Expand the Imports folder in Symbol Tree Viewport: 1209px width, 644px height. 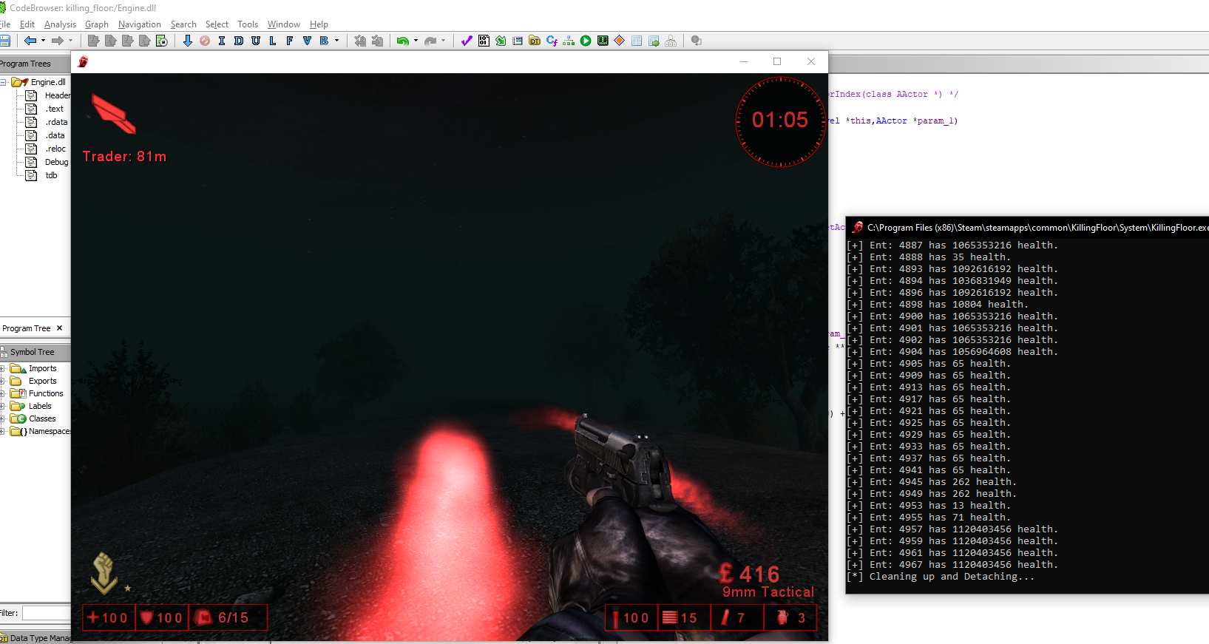[3, 368]
